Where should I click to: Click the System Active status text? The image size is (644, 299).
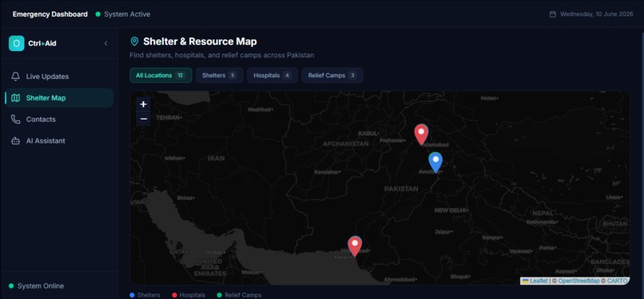[127, 14]
